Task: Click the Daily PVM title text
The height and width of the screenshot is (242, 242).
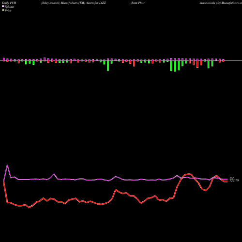Action: [9, 3]
